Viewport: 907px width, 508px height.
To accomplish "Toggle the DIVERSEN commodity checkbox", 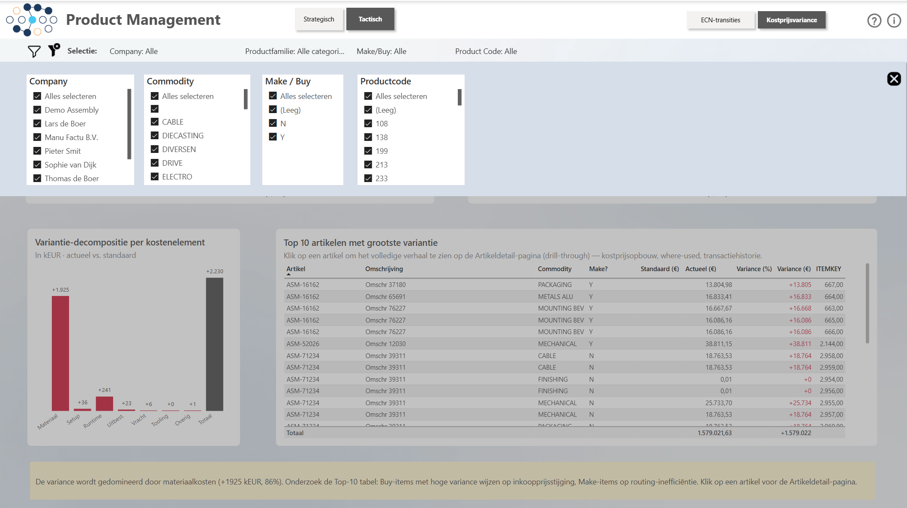I will coord(155,149).
